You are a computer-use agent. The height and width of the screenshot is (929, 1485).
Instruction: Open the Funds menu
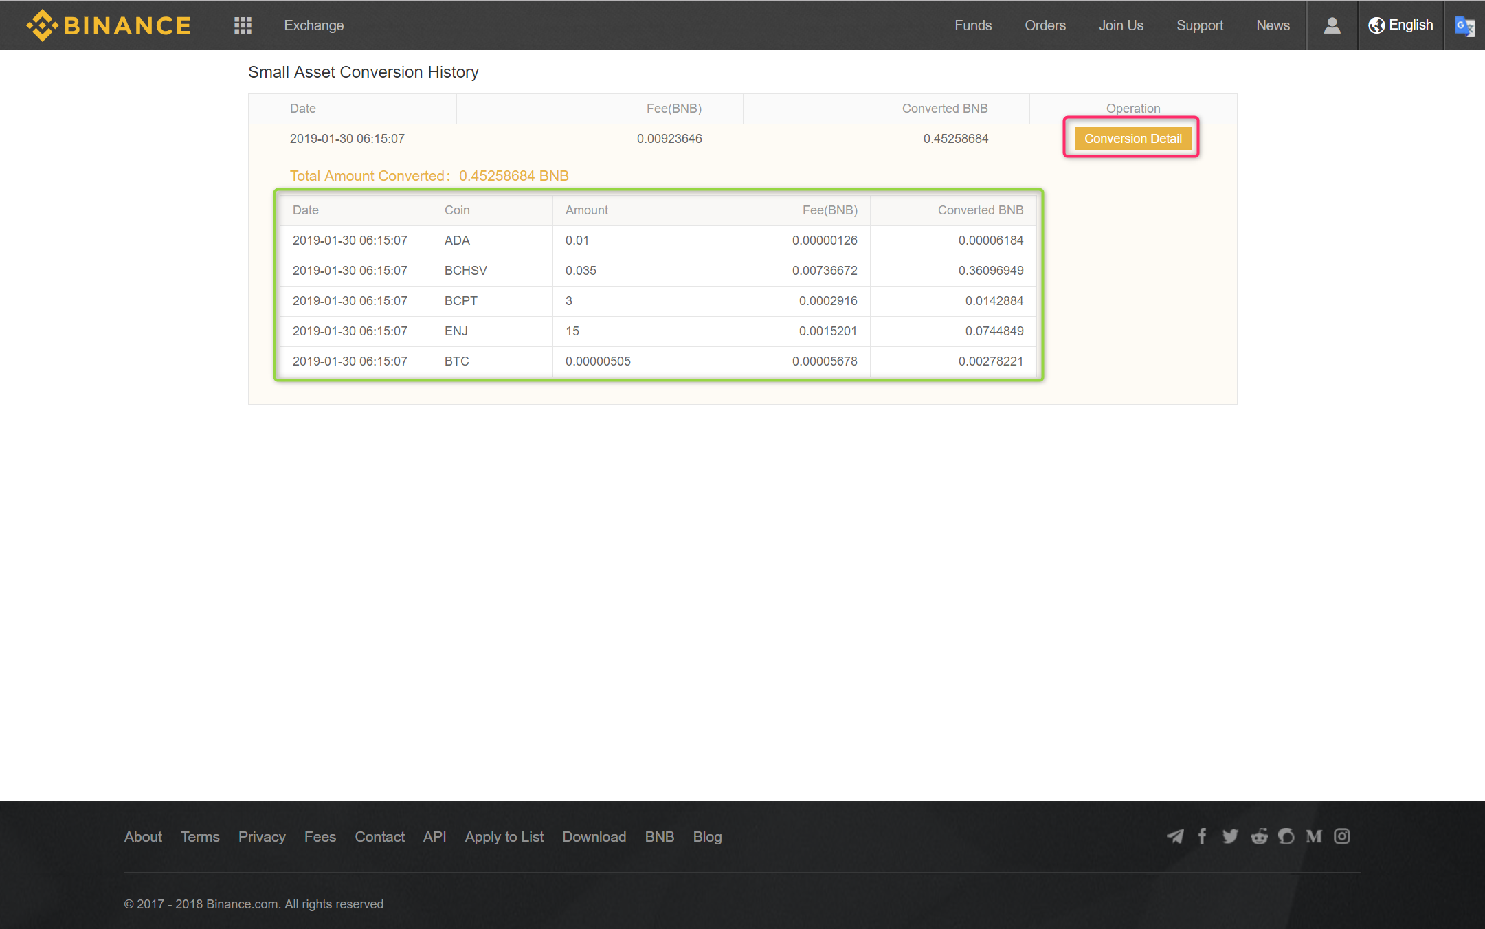point(973,25)
